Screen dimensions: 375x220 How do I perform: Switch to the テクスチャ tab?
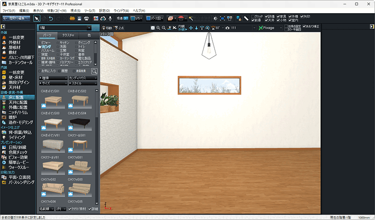point(68,36)
